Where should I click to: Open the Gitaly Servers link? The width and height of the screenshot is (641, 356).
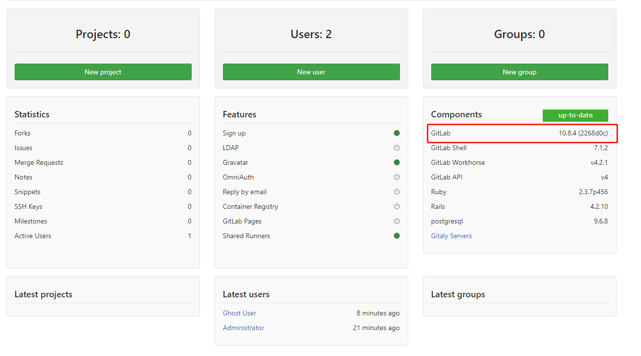451,236
